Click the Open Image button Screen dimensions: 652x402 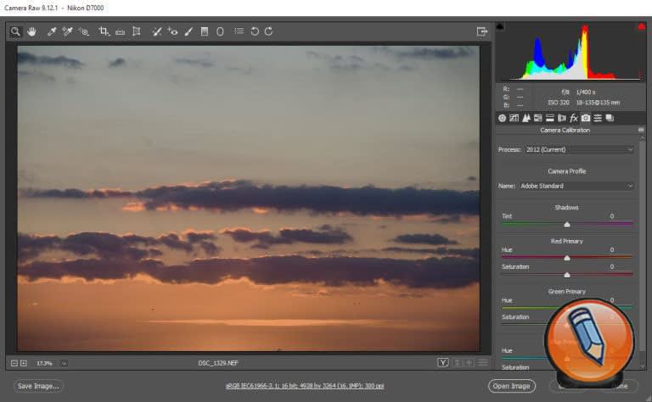(x=511, y=386)
